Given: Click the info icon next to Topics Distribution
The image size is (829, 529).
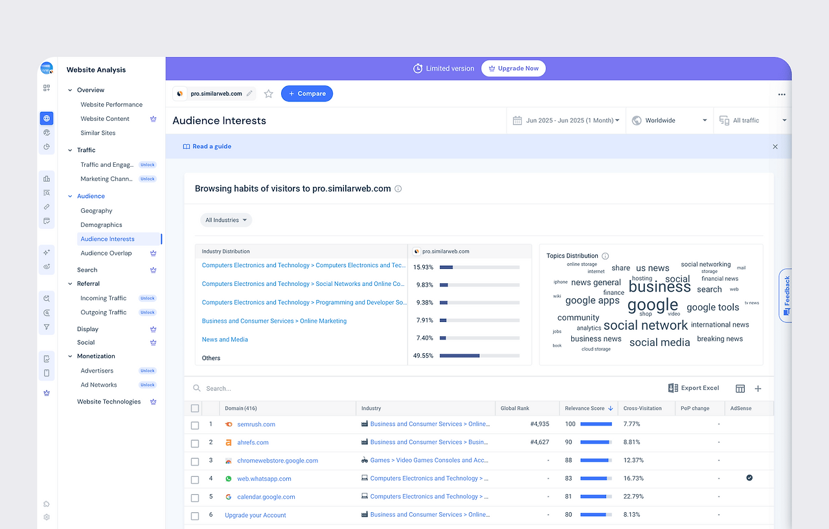Looking at the screenshot, I should pyautogui.click(x=606, y=256).
